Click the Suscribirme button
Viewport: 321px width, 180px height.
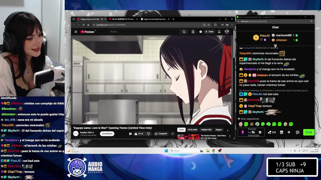tap(107, 134)
